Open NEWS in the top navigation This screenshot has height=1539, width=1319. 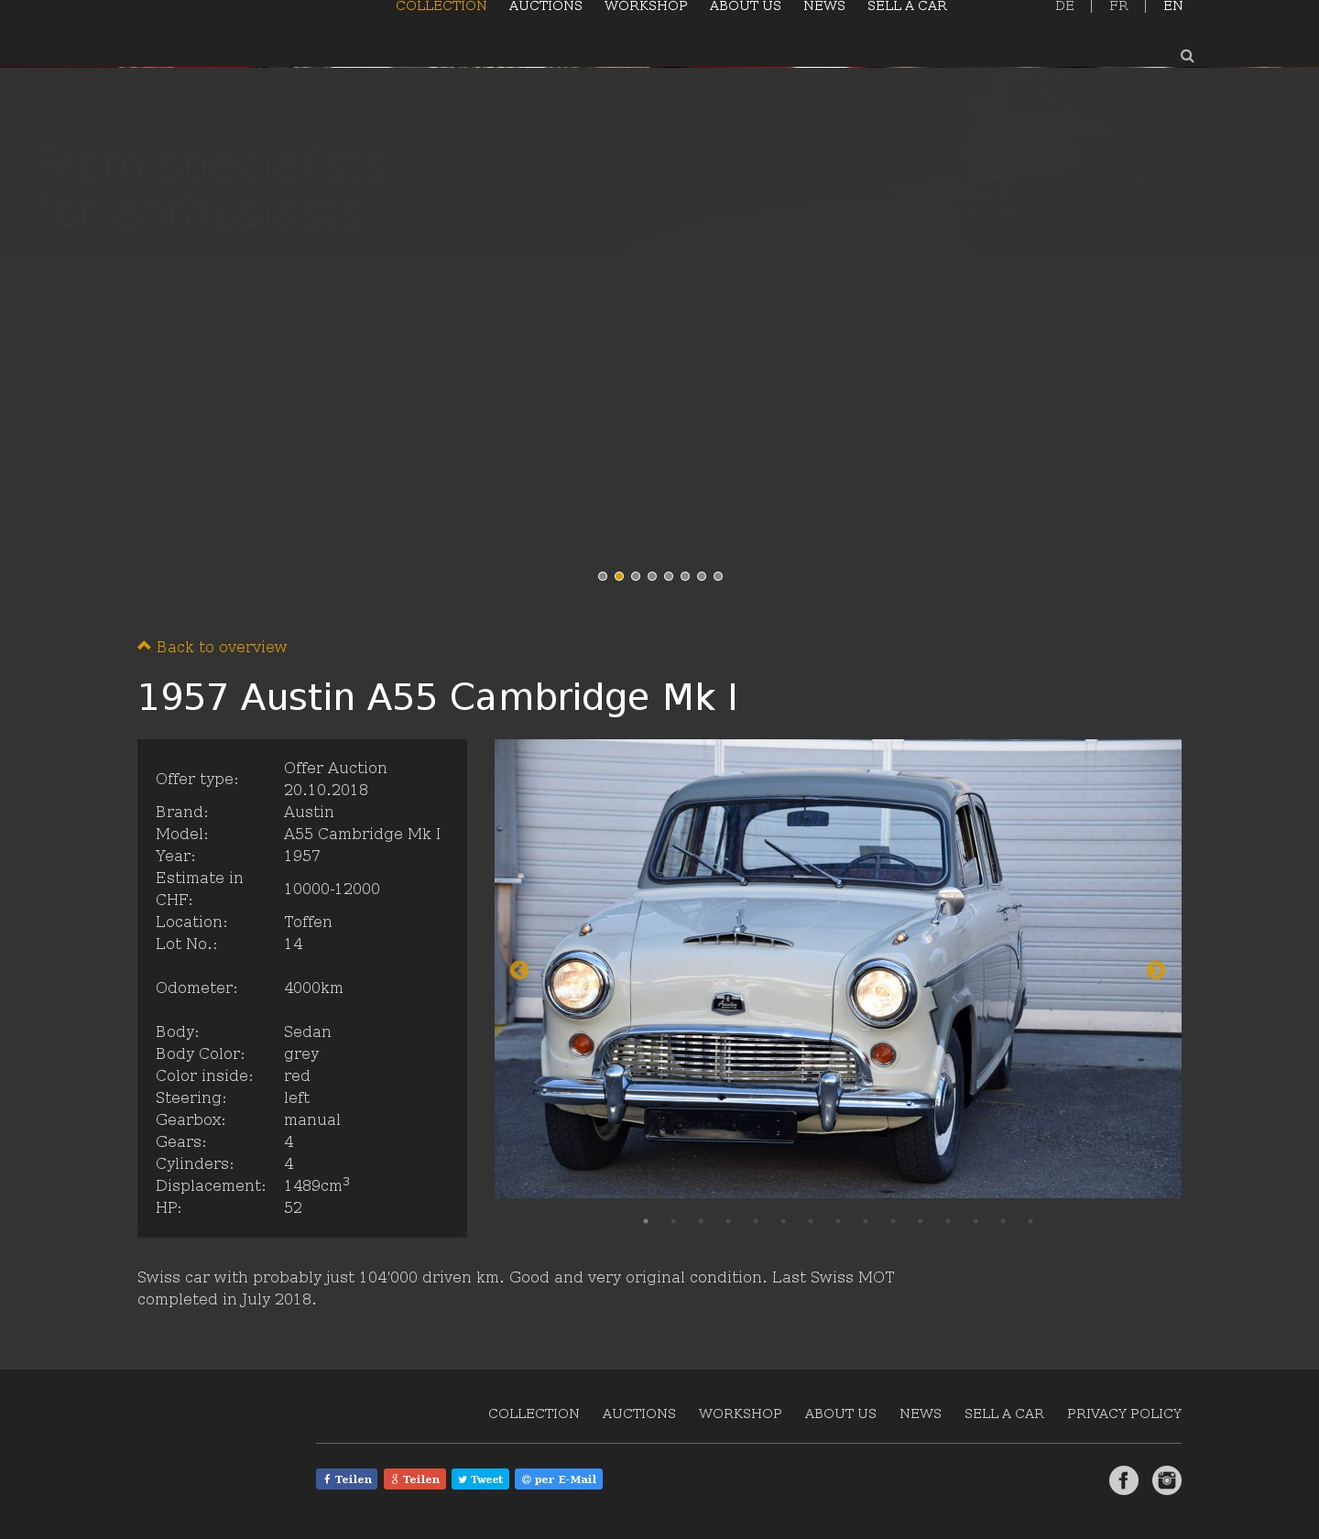tap(824, 6)
